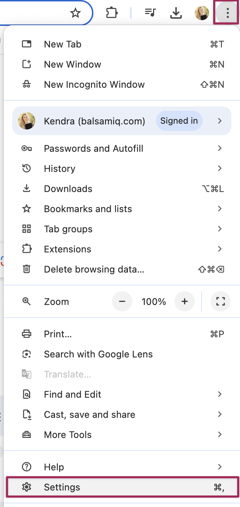Click the bookmark star icon in address bar

(x=75, y=13)
